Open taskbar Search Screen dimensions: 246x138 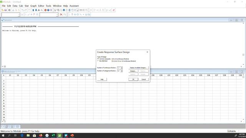(x=9, y=135)
